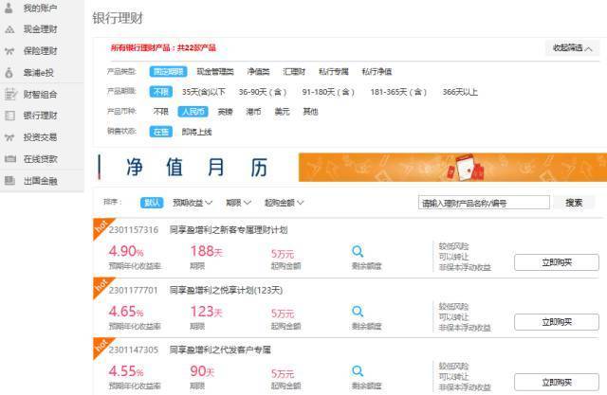Filter term to 91-180天（含）

coord(328,92)
